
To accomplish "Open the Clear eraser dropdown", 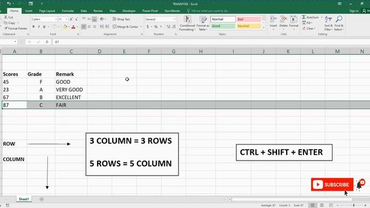I will pos(309,28).
